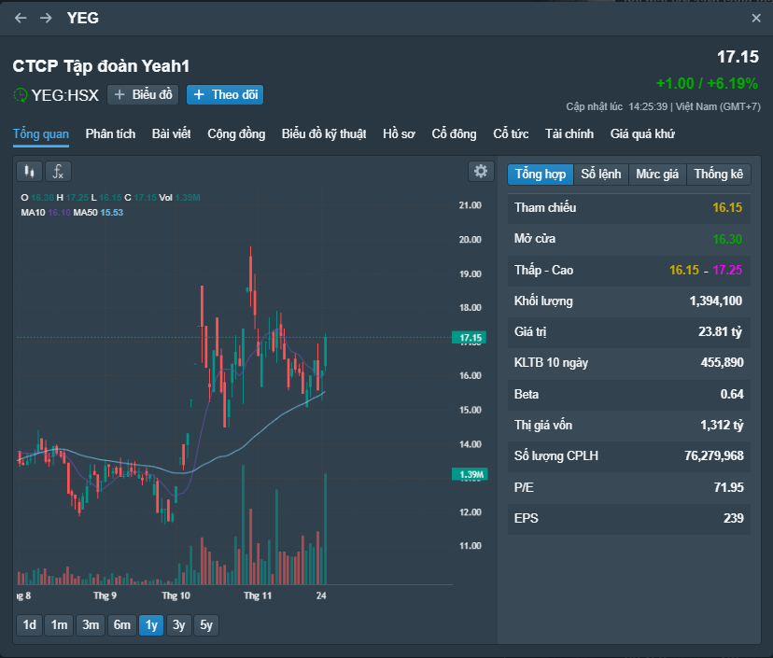This screenshot has width=773, height=658.
Task: Click Số lượng CPLH value 76,279,968
Action: [x=714, y=455]
